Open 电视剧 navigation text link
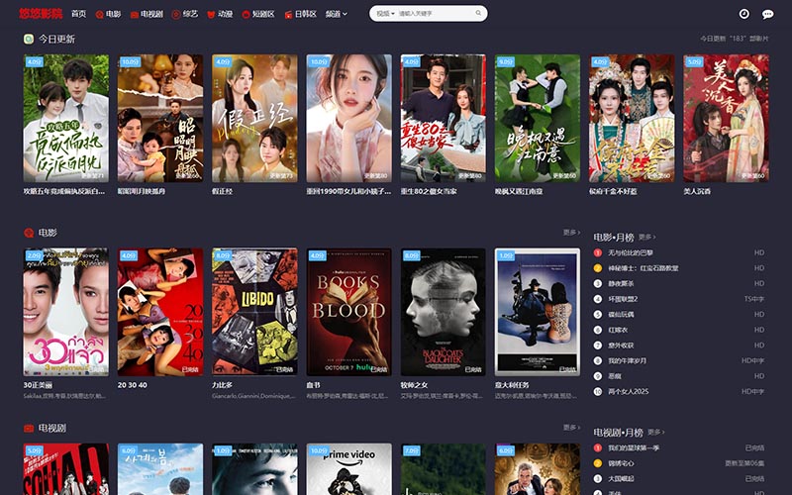Screen dimensions: 792x495 (152, 14)
